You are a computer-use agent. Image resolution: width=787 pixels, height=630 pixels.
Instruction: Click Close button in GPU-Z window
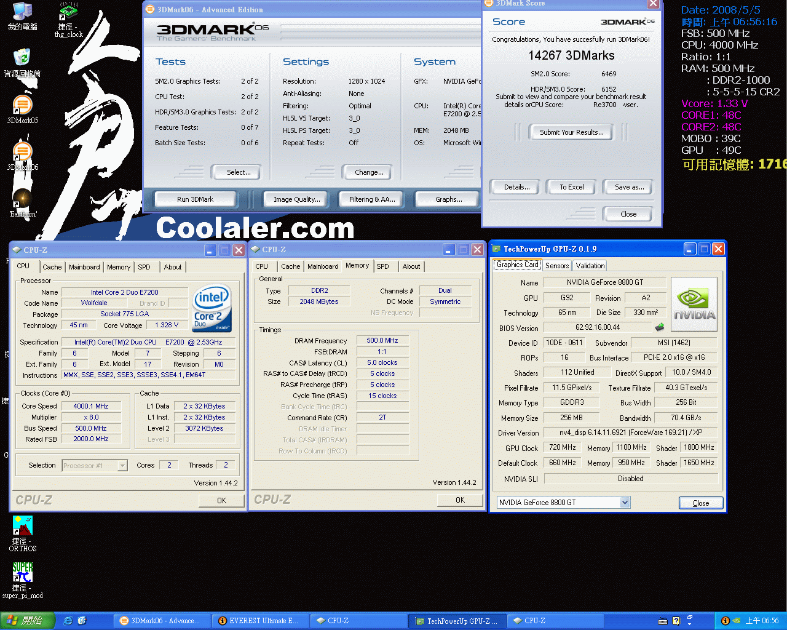click(701, 503)
